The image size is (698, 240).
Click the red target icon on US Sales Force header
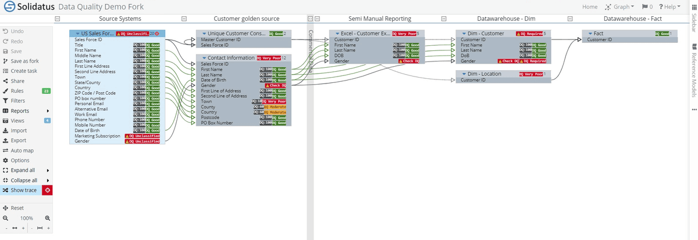tap(156, 34)
